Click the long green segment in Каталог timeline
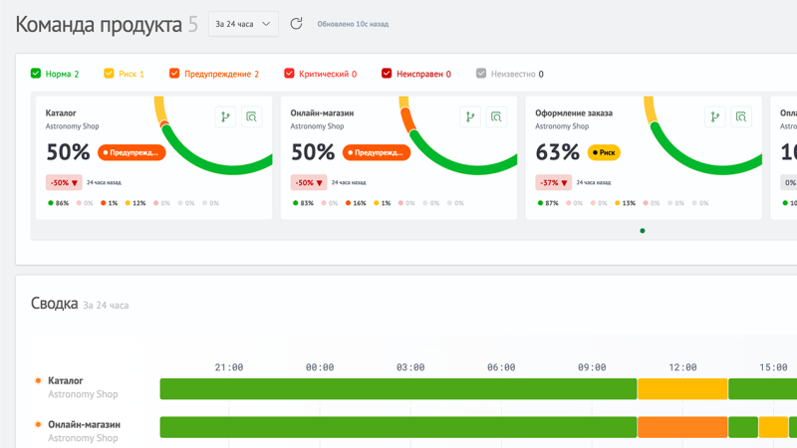The height and width of the screenshot is (448, 797). [x=398, y=389]
